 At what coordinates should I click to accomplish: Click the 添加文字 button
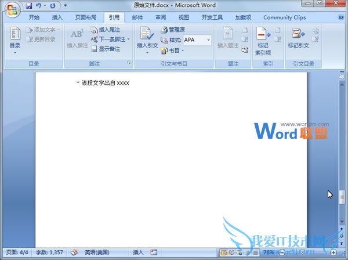click(x=42, y=30)
